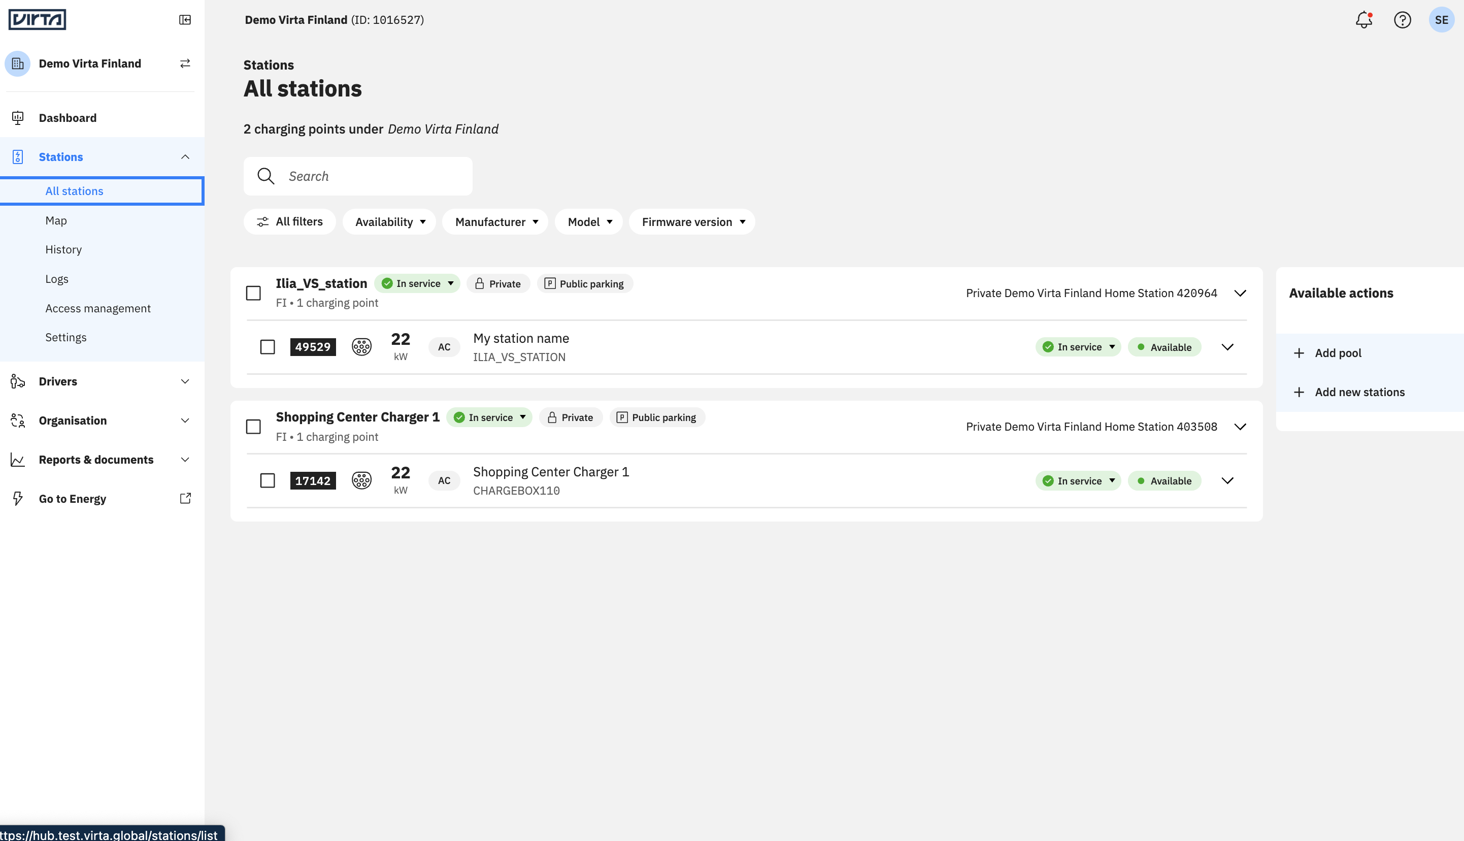Open the help question mark icon
Image resolution: width=1464 pixels, height=841 pixels.
point(1402,20)
